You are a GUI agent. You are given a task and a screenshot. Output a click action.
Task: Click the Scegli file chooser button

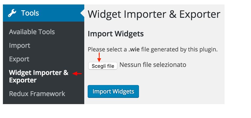(x=103, y=66)
